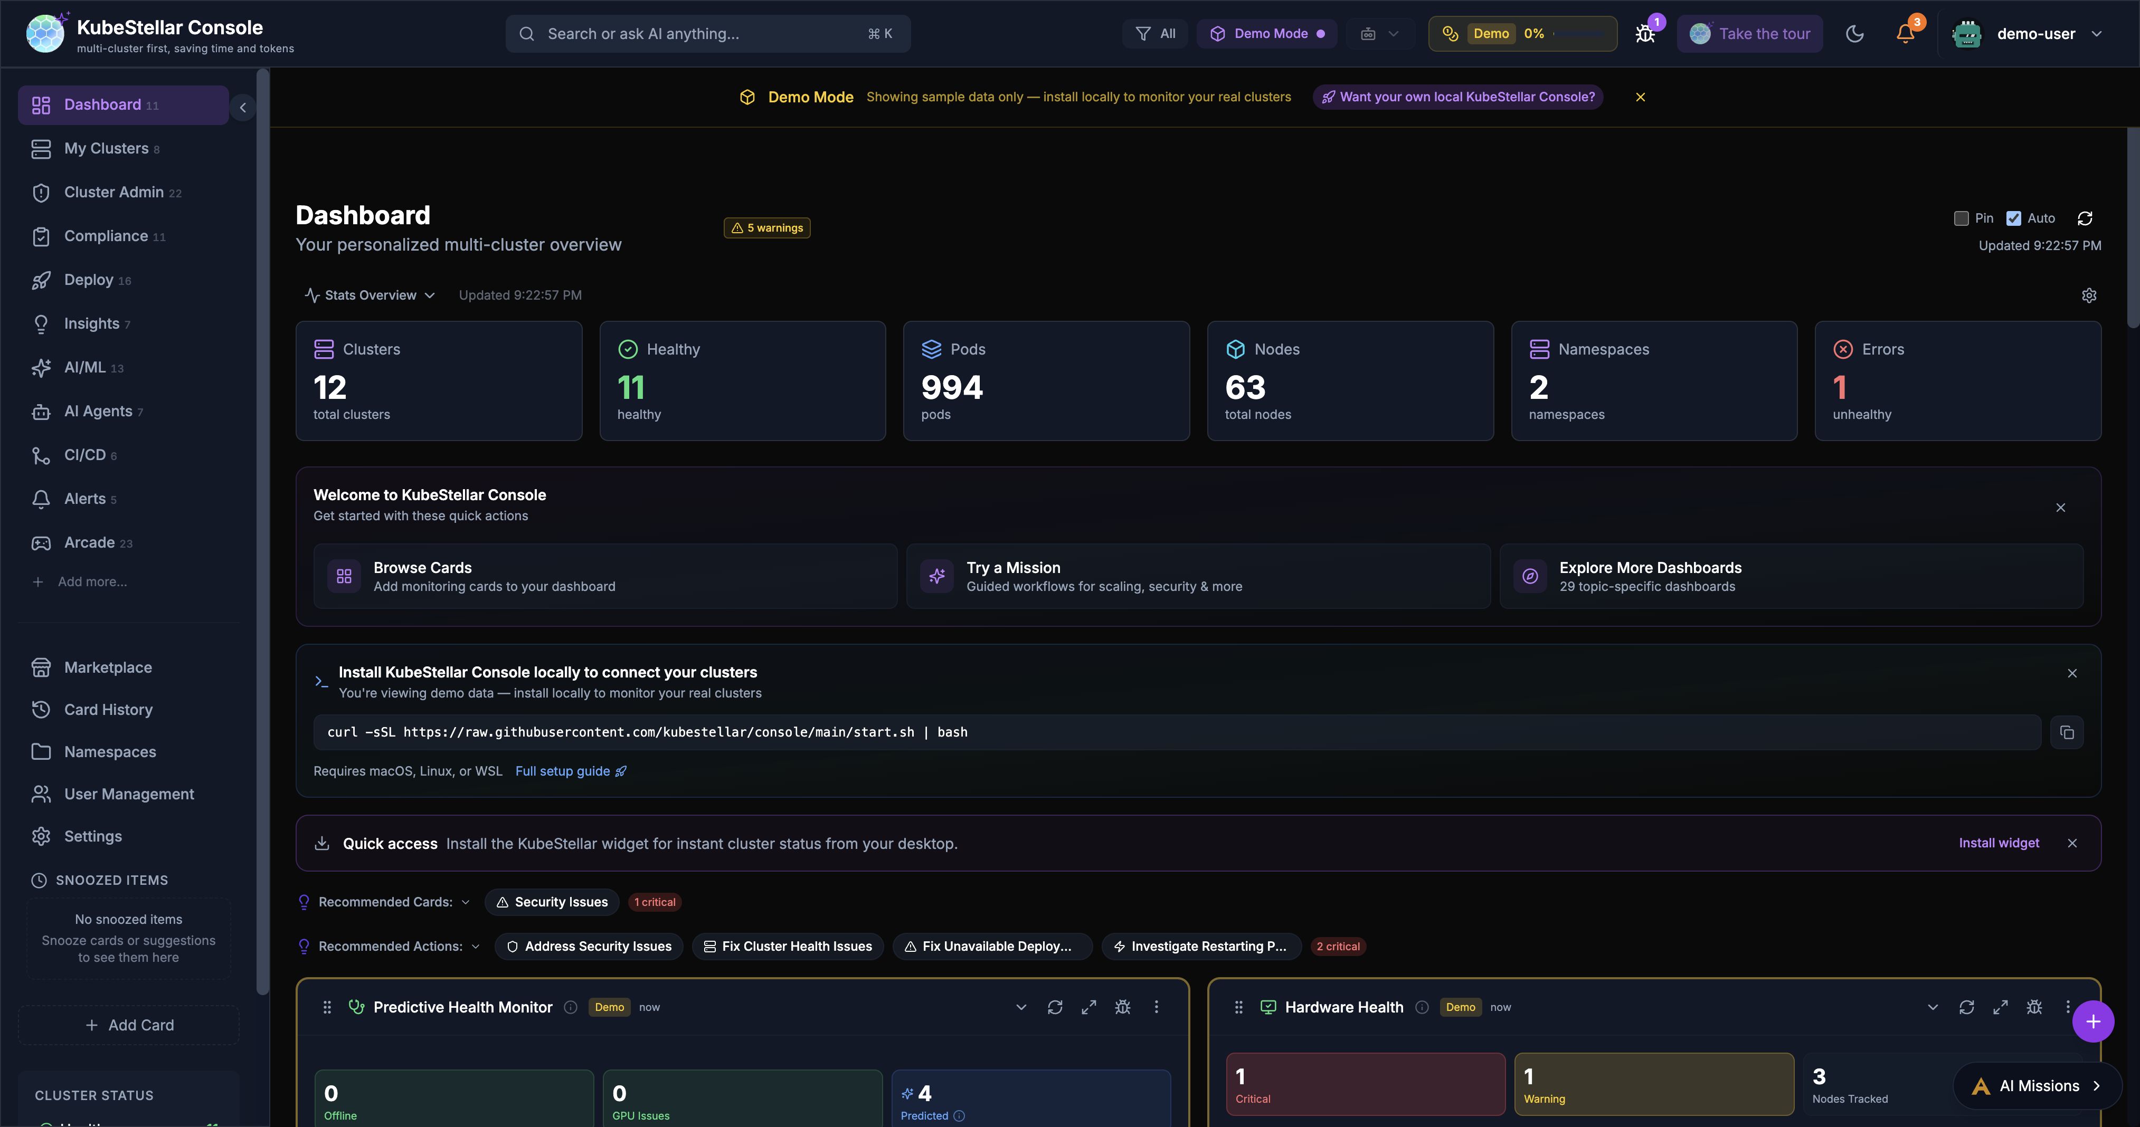Viewport: 2140px width, 1127px height.
Task: Open the notifications bell
Action: click(1904, 33)
